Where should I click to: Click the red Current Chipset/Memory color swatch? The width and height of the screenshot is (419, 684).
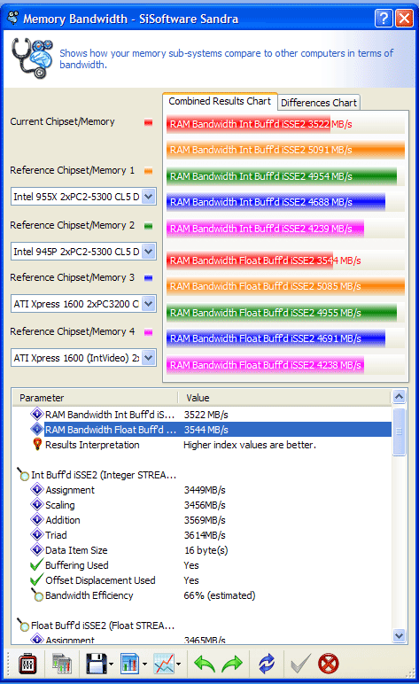click(x=148, y=122)
